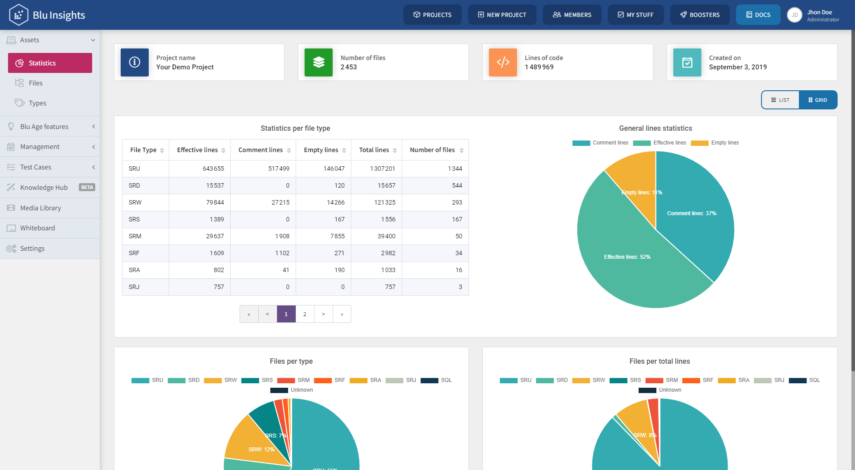Image resolution: width=855 pixels, height=470 pixels.
Task: Click the Media Library film icon
Action: pyautogui.click(x=11, y=208)
